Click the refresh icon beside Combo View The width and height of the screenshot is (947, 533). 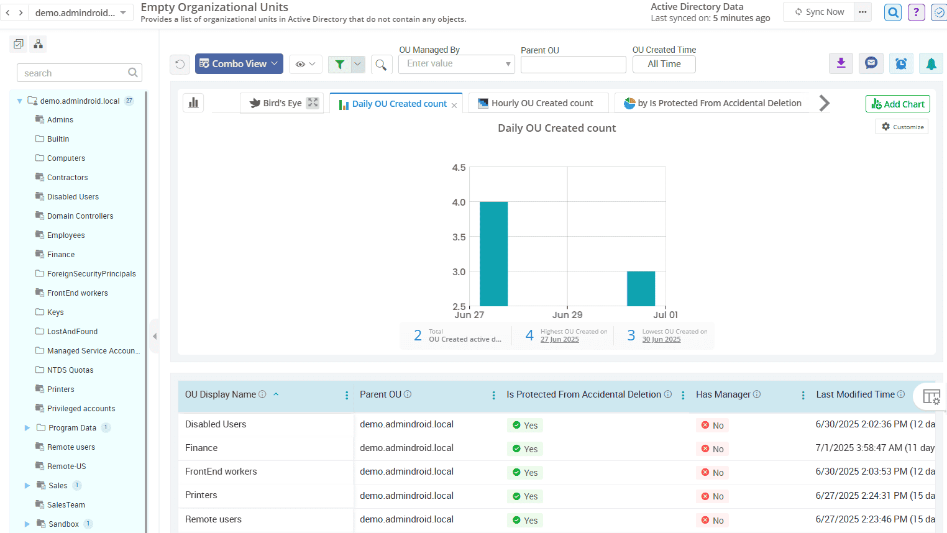pyautogui.click(x=180, y=64)
